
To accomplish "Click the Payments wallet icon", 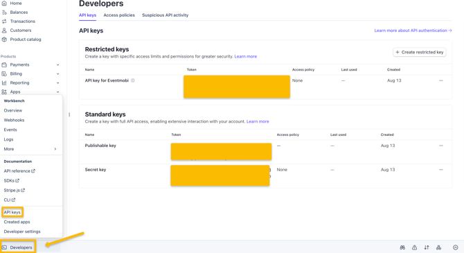I will pyautogui.click(x=4, y=64).
